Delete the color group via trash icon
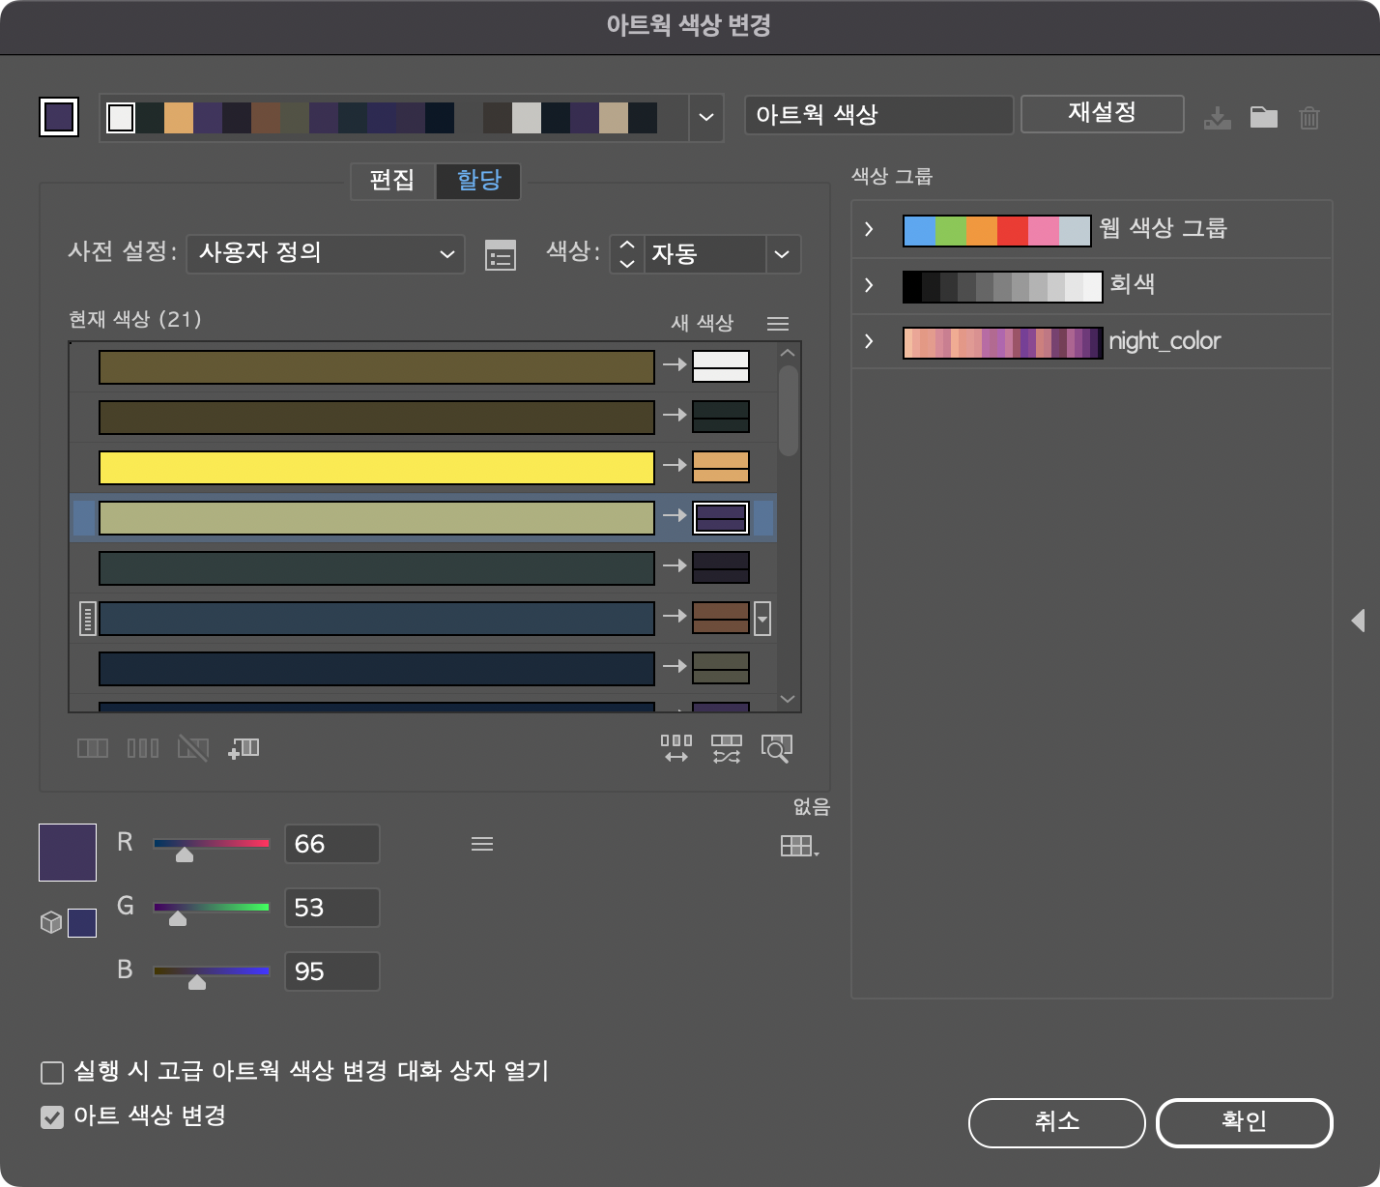This screenshot has width=1380, height=1187. pos(1310,116)
